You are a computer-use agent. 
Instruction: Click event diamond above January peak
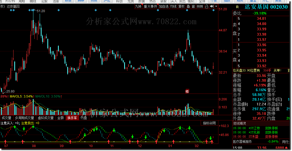pos(187,10)
